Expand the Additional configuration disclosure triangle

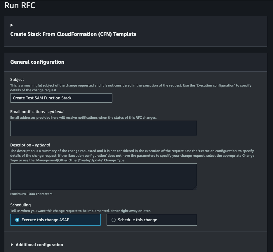pyautogui.click(x=12, y=245)
